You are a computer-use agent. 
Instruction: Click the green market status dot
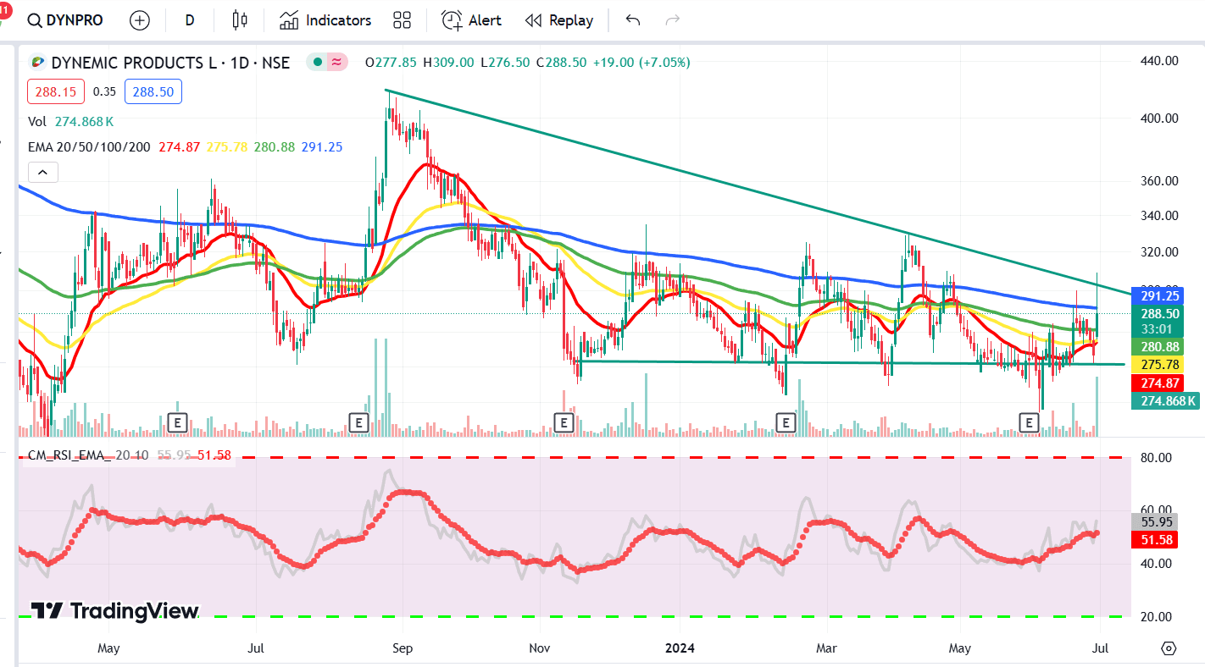point(317,62)
